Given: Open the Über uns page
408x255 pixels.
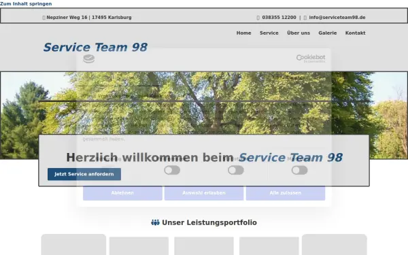Looking at the screenshot, I should coord(299,33).
